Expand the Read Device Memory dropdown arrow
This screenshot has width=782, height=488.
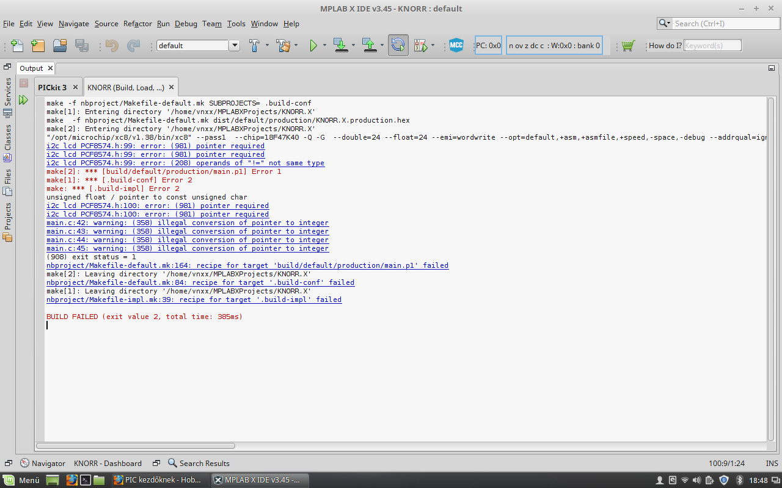pos(382,46)
